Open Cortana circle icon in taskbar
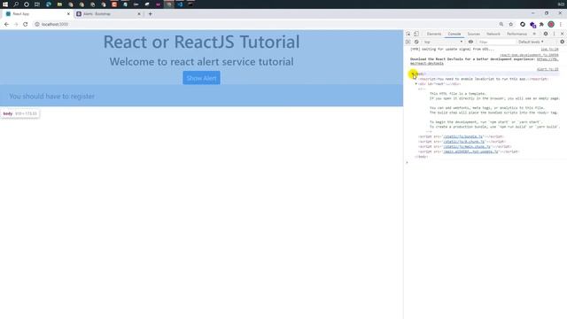This screenshot has width=567, height=319. tap(27, 4)
